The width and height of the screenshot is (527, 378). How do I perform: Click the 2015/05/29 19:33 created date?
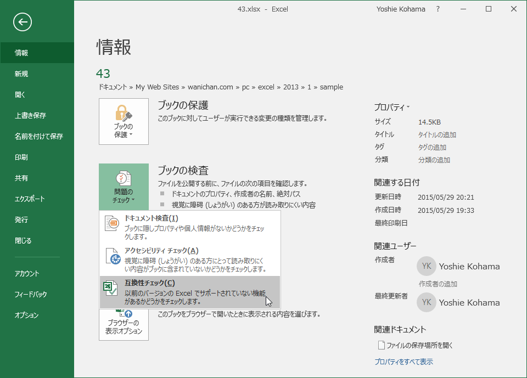coord(446,210)
